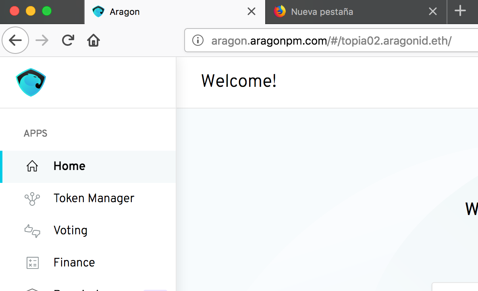478x291 pixels.
Task: Go back using the browser back arrow
Action: click(x=15, y=40)
